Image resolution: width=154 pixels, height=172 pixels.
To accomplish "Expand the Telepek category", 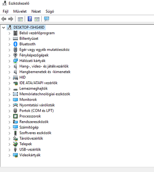I will 9,144.
